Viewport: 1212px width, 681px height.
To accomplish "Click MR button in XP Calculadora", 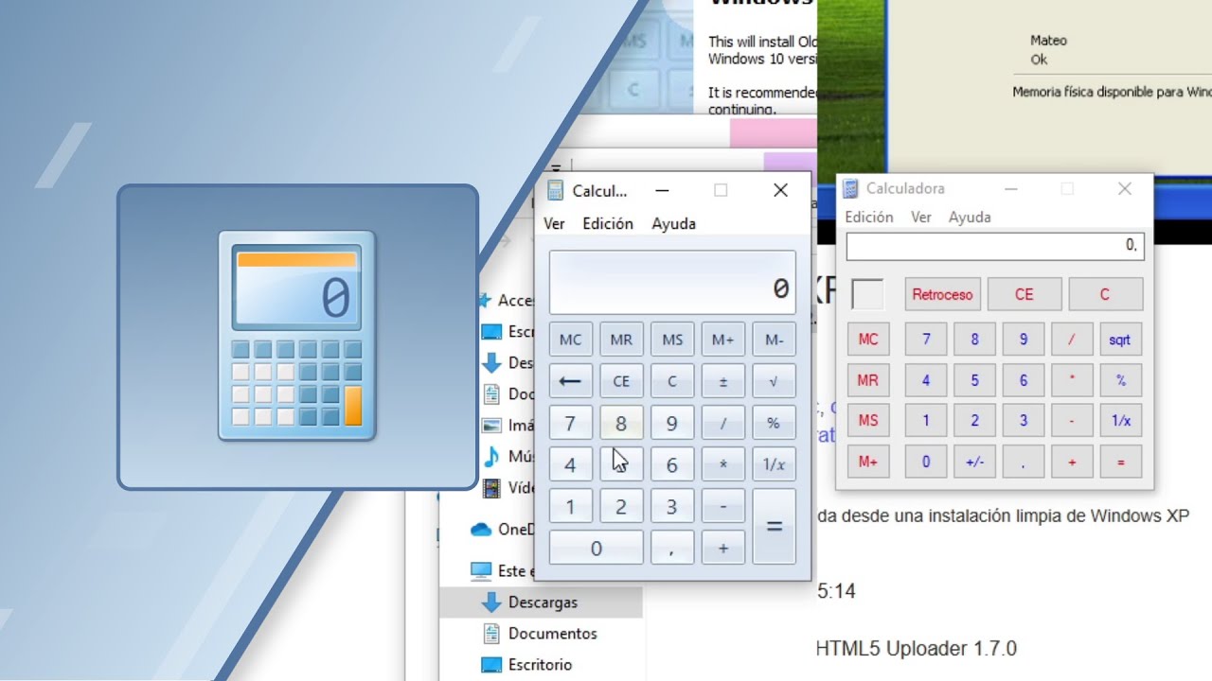I will 868,381.
